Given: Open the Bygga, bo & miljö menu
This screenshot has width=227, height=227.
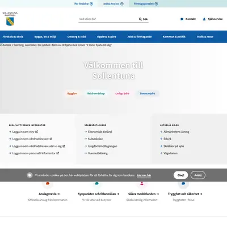Looking at the screenshot, I should pos(45,37).
